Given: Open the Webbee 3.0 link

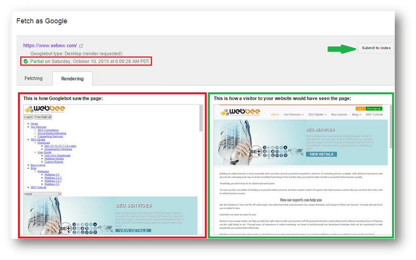Looking at the screenshot, I should [51, 174].
